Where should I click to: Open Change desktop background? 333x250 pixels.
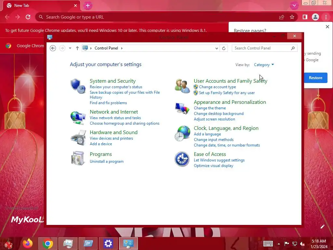pos(219,114)
